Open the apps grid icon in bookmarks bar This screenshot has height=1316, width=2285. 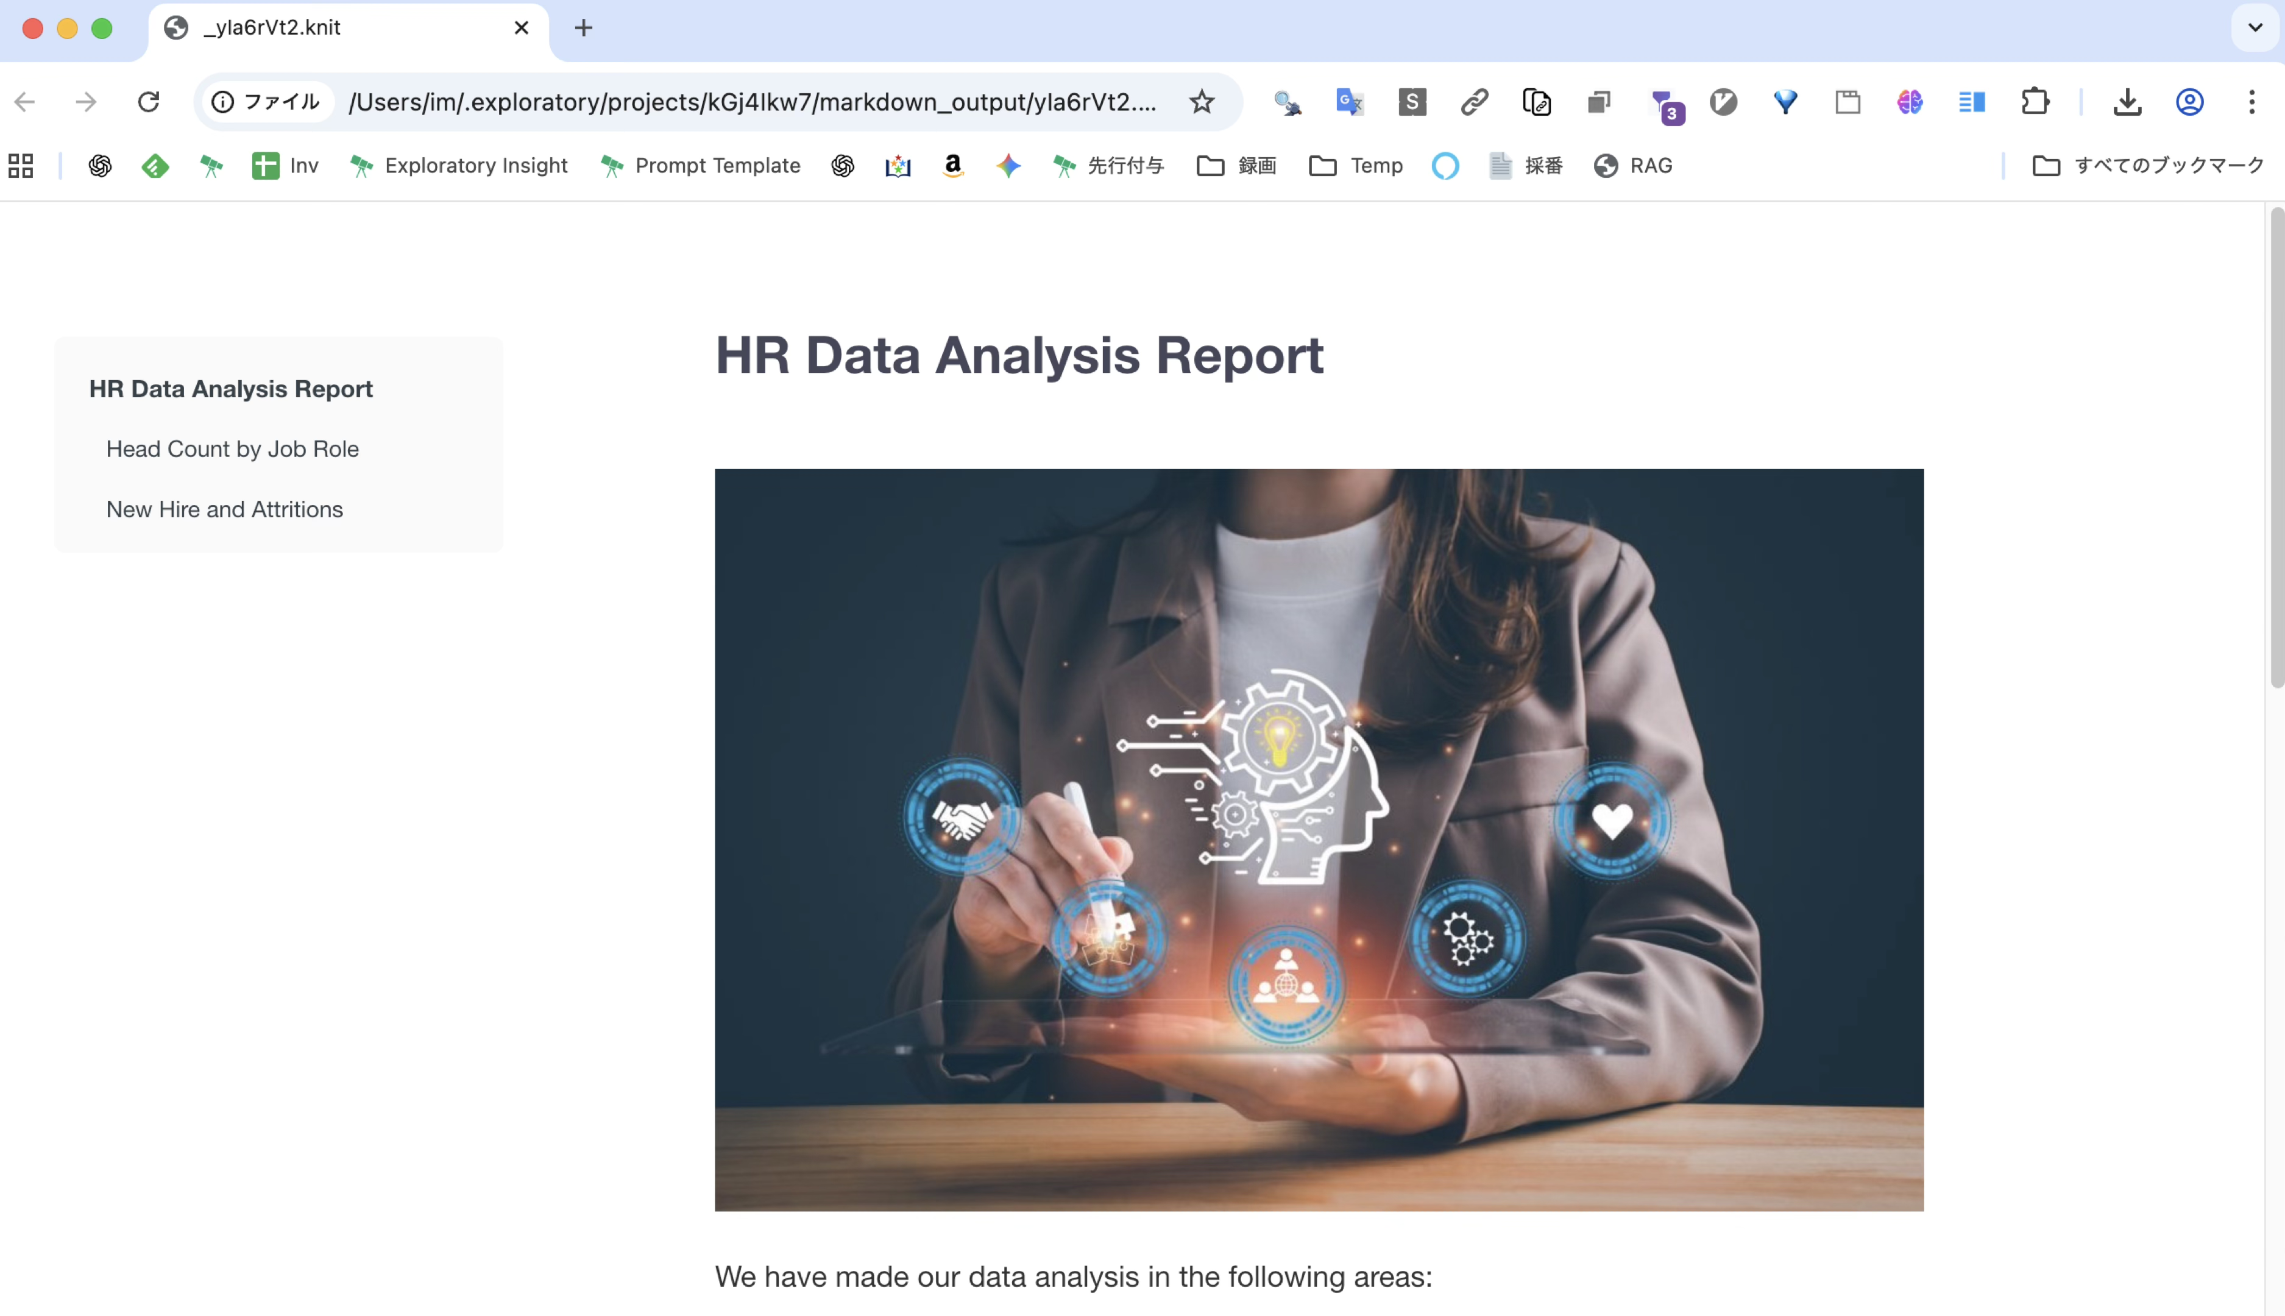[x=21, y=165]
